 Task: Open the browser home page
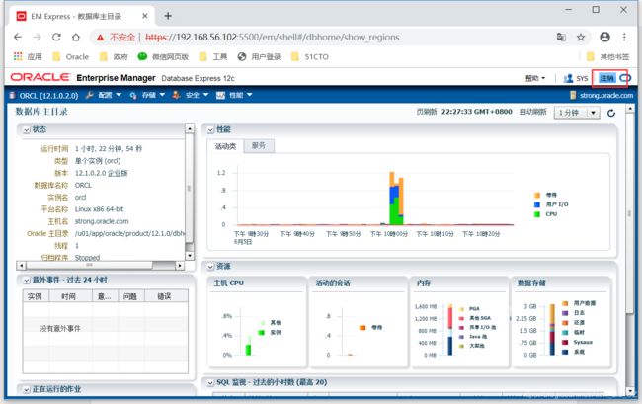click(x=76, y=37)
